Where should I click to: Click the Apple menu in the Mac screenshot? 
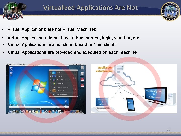(x=7, y=64)
